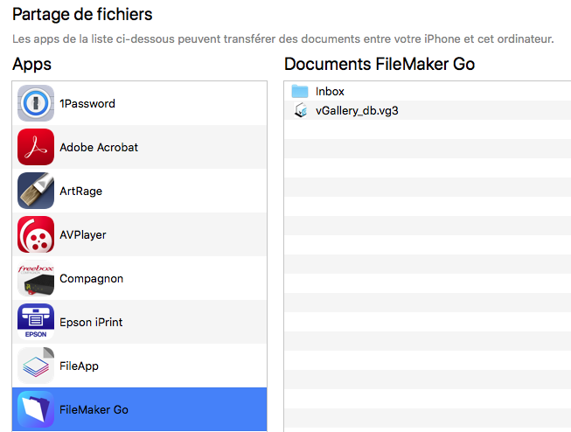Click the Compagnon freebox icon
Image resolution: width=571 pixels, height=432 pixels.
pos(36,278)
